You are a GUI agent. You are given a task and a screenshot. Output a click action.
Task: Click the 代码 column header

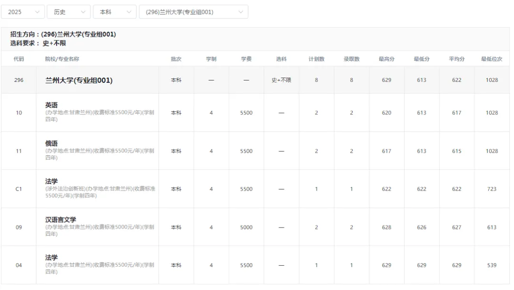click(19, 59)
